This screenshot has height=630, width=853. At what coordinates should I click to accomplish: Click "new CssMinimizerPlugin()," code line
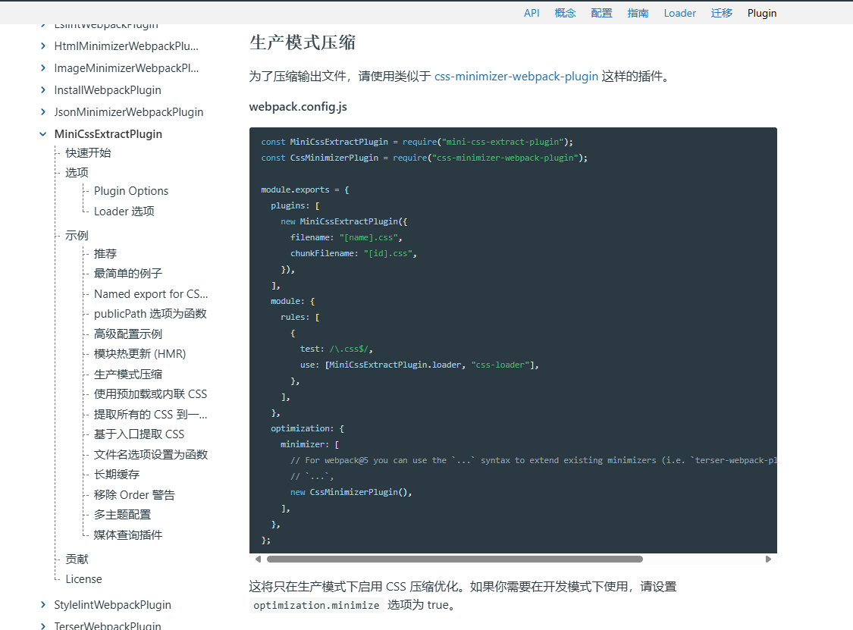[351, 492]
